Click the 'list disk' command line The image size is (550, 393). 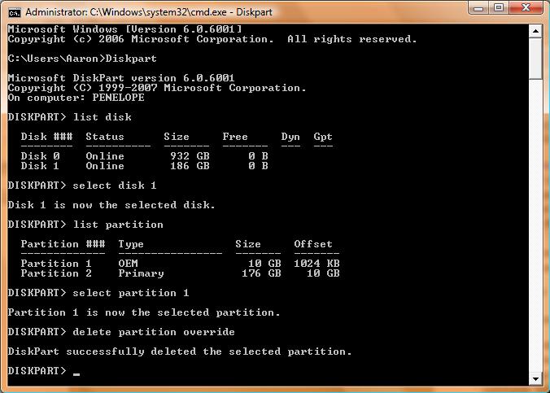click(69, 117)
